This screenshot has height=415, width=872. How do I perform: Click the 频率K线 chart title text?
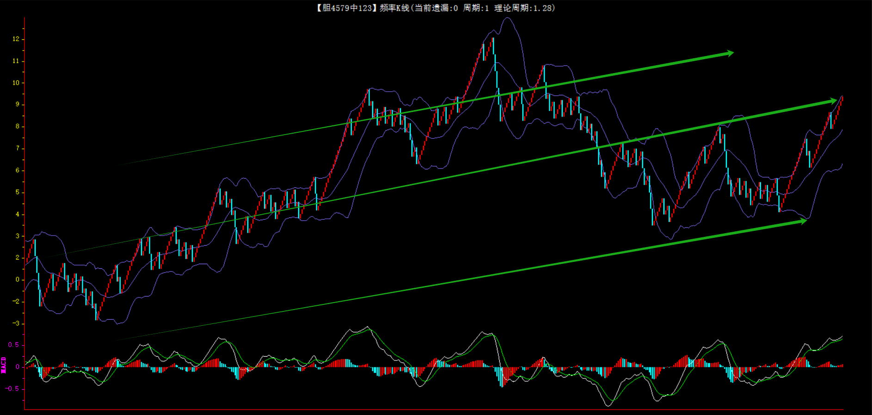click(x=394, y=8)
